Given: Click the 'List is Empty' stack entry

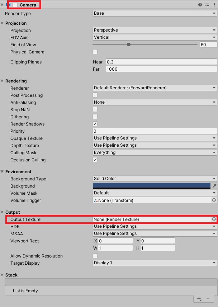Looking at the screenshot, I should click(25, 291).
